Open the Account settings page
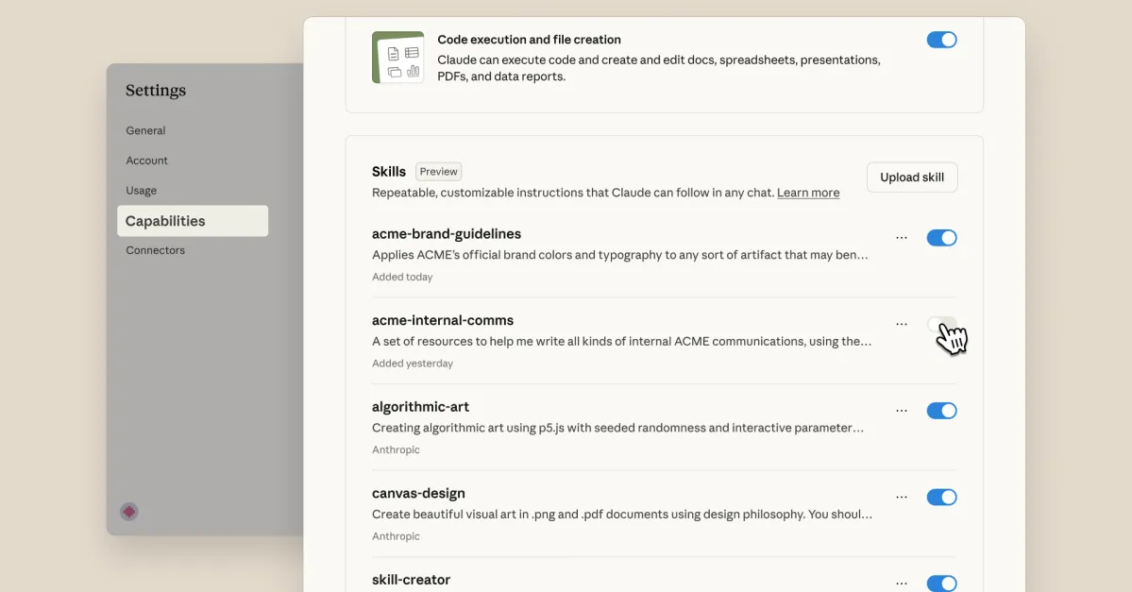Viewport: 1132px width, 592px height. (146, 160)
